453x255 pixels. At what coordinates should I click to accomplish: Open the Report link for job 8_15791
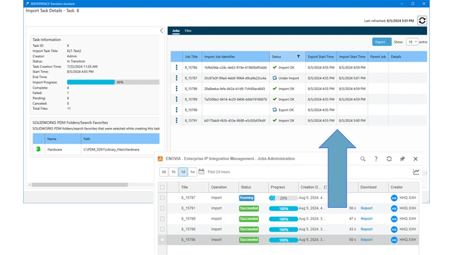pyautogui.click(x=366, y=208)
